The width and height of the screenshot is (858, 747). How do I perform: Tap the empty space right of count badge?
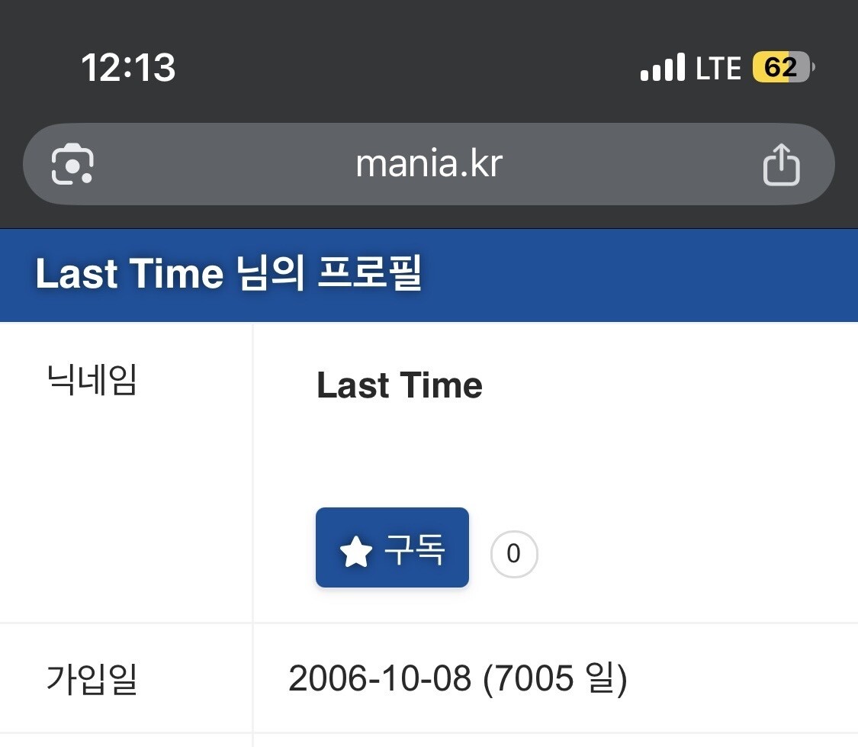[686, 554]
